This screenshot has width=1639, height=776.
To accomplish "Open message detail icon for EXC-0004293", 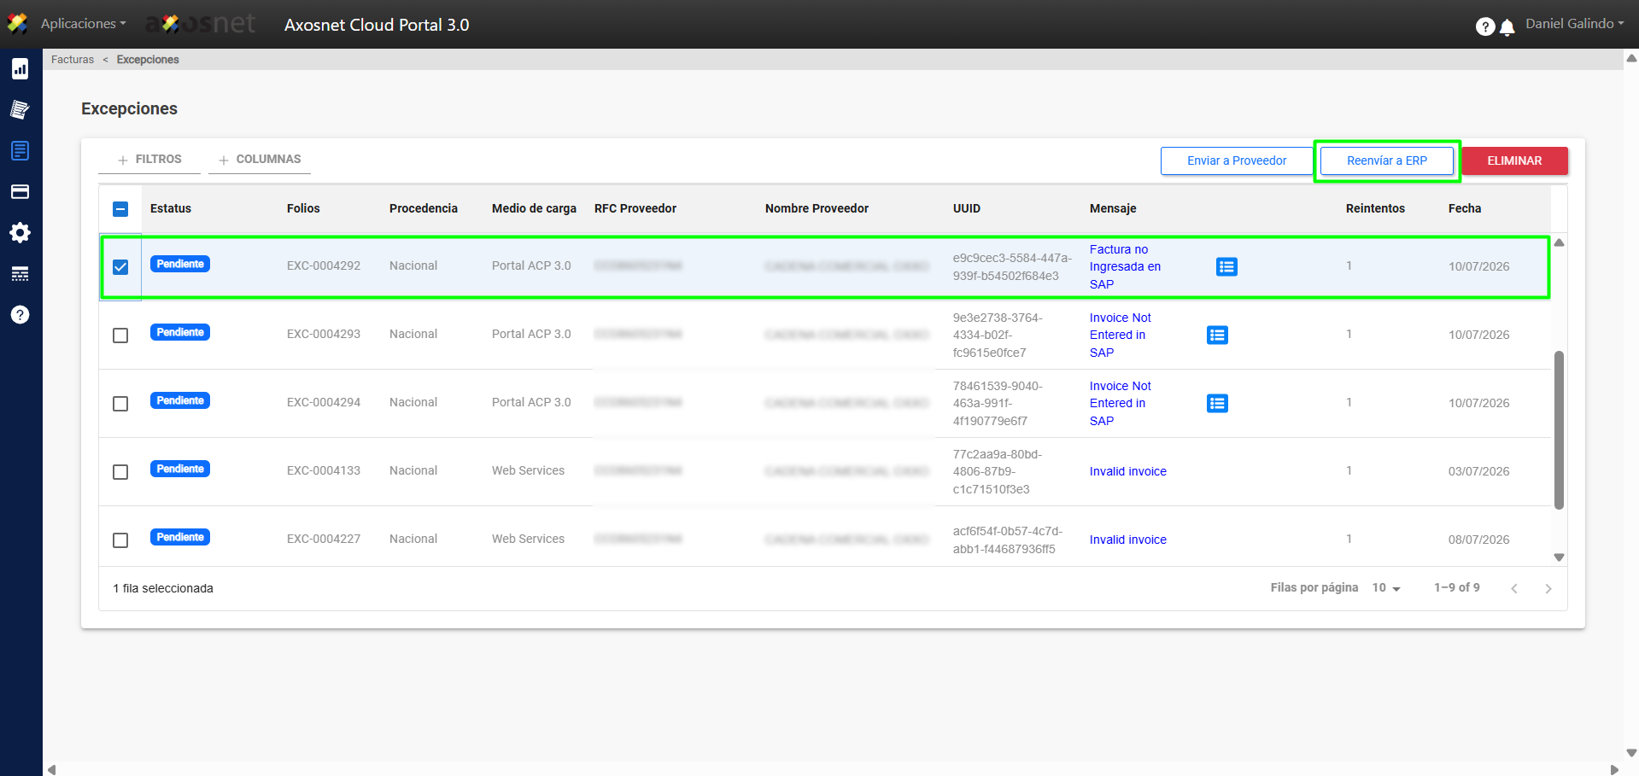I will (x=1217, y=335).
